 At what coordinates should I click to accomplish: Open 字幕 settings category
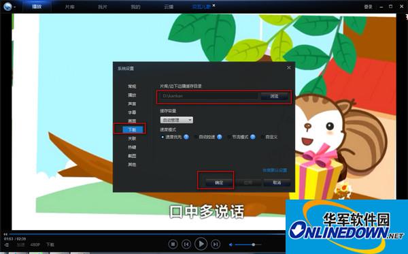pos(132,112)
